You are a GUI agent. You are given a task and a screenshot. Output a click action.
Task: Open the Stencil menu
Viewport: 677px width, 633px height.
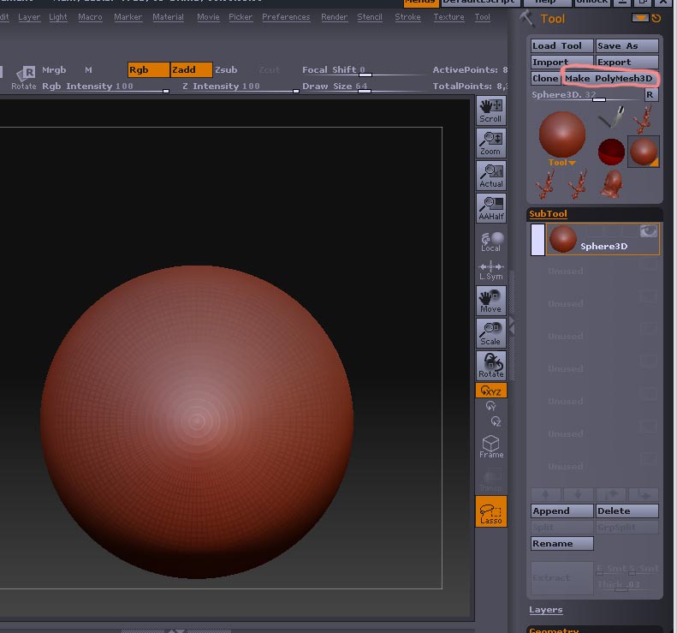[x=370, y=17]
